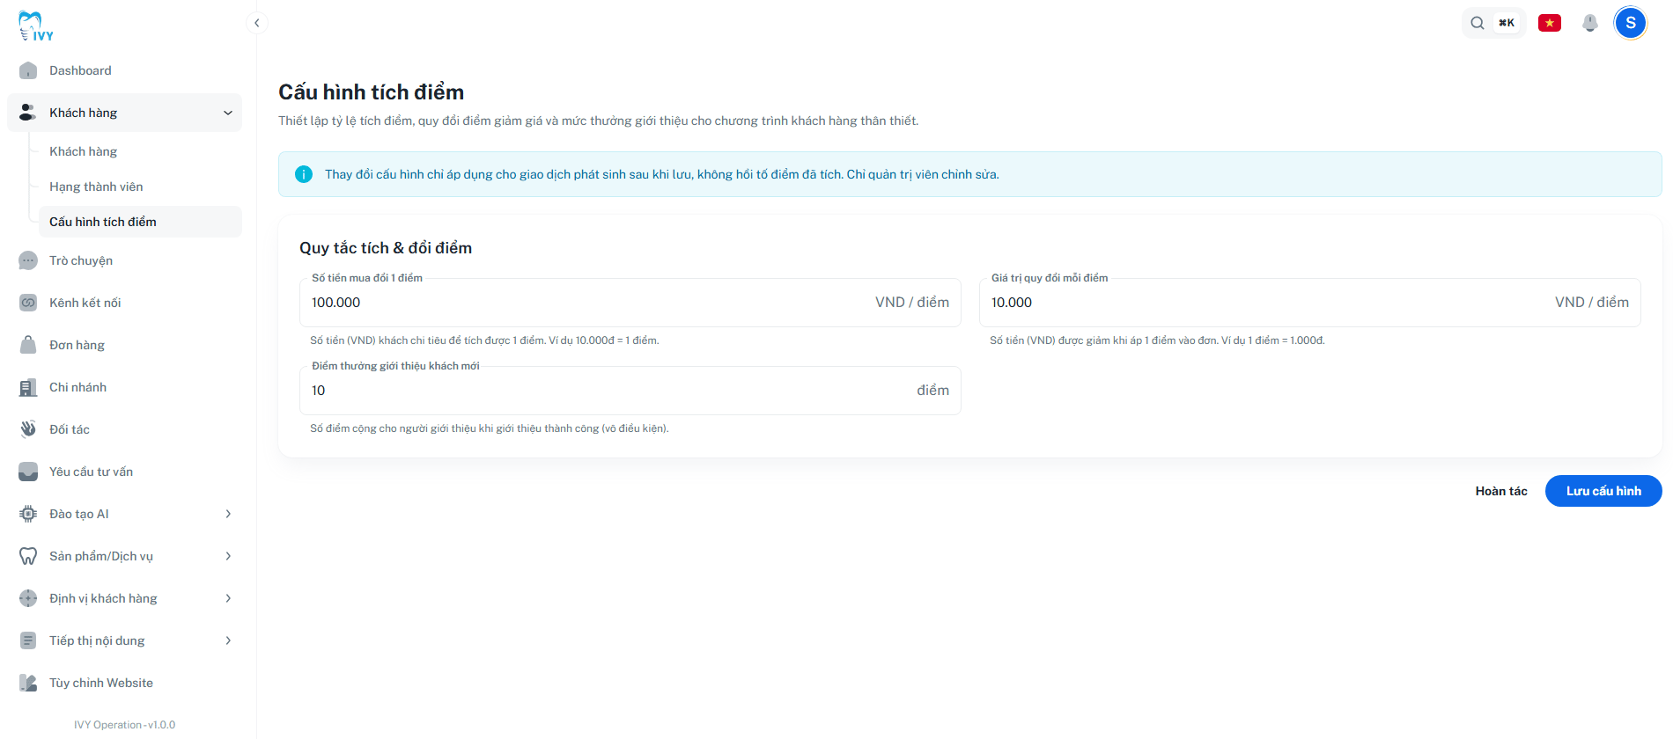Click the Sản phẩm/Dịch vụ tooth icon
Image resolution: width=1673 pixels, height=739 pixels.
coord(28,556)
